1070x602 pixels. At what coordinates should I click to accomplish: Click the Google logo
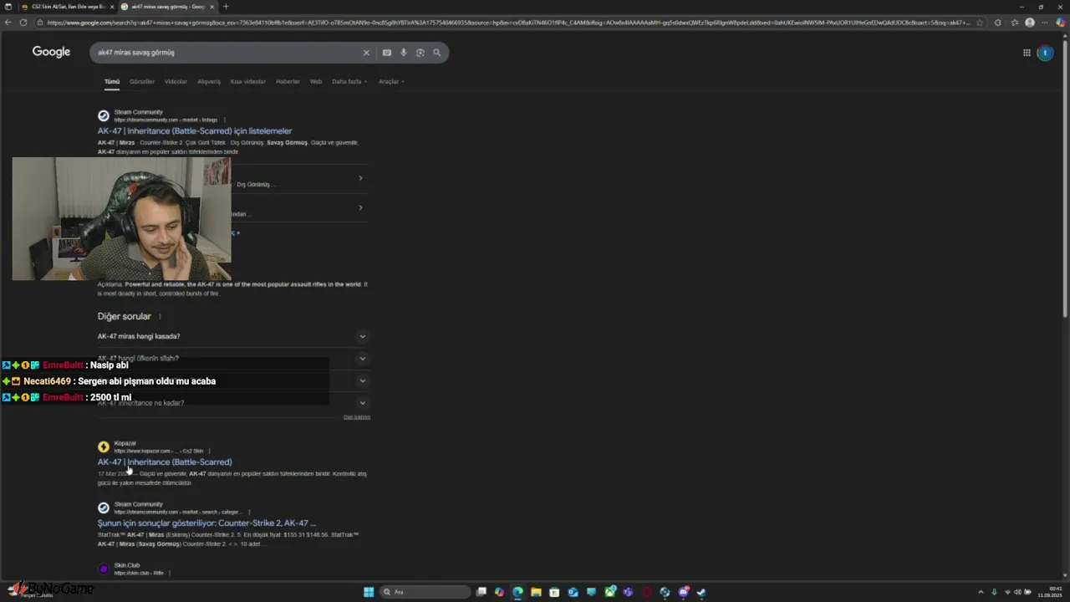coord(51,52)
